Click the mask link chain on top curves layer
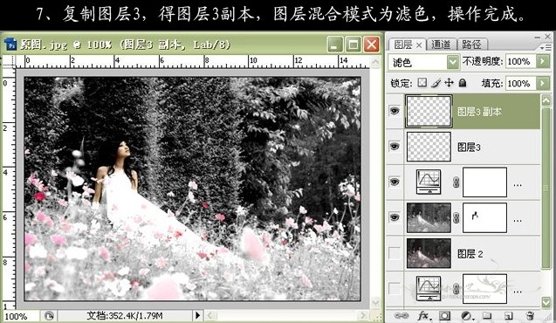Viewport: 556px width, 323px height. click(456, 182)
